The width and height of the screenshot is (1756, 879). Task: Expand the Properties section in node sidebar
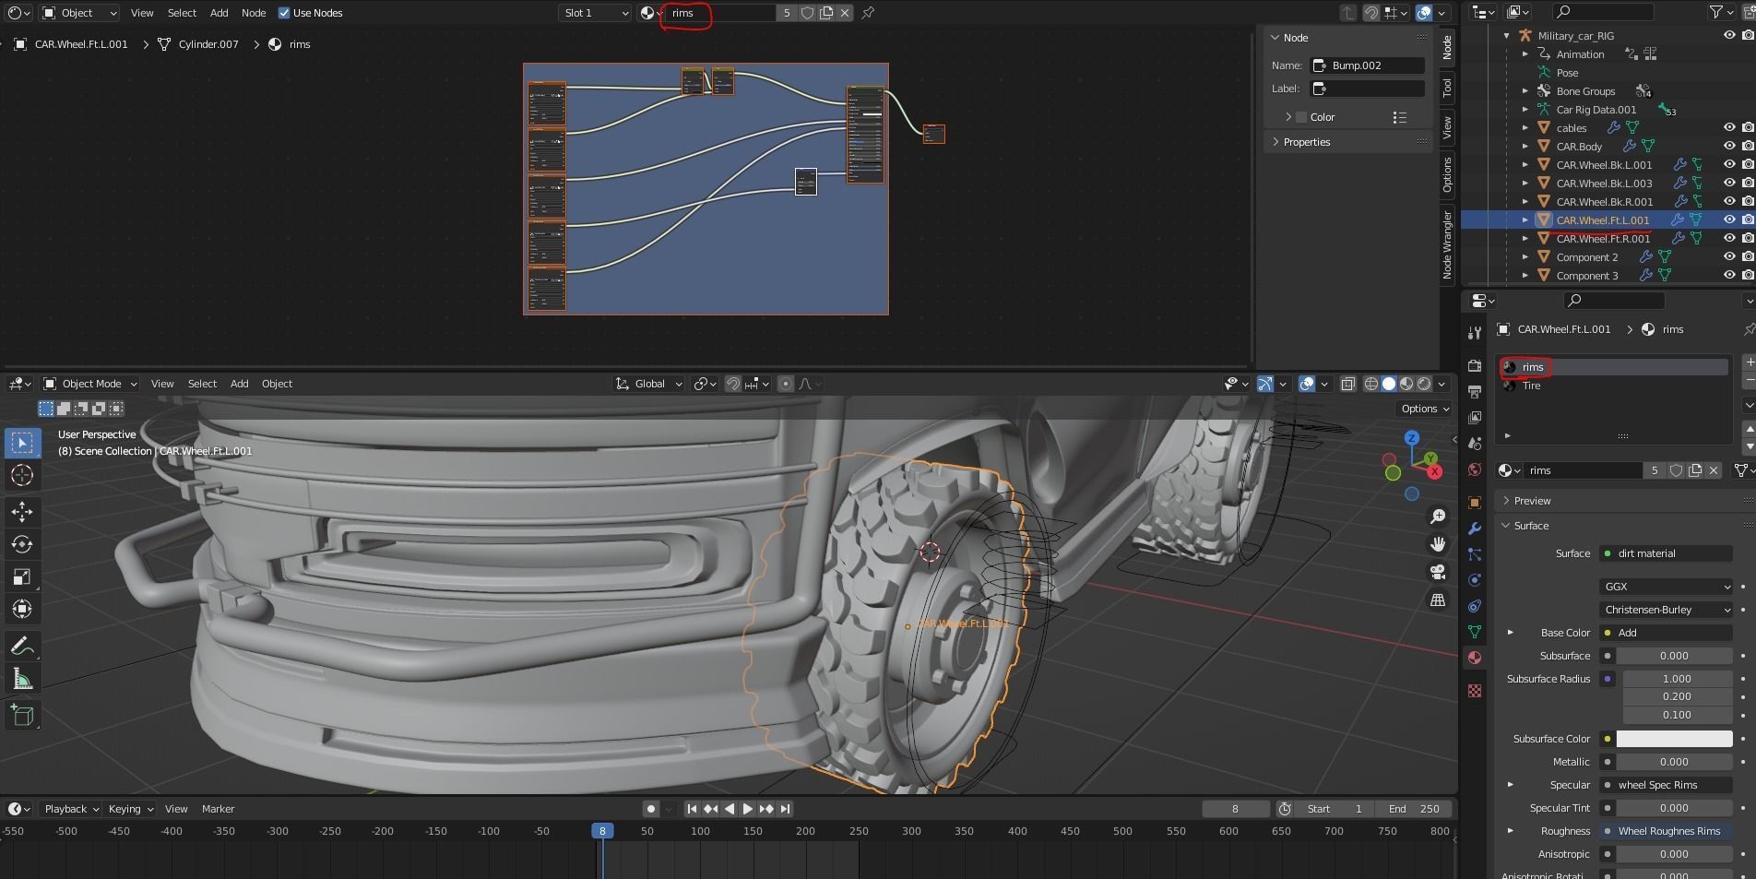click(x=1306, y=142)
